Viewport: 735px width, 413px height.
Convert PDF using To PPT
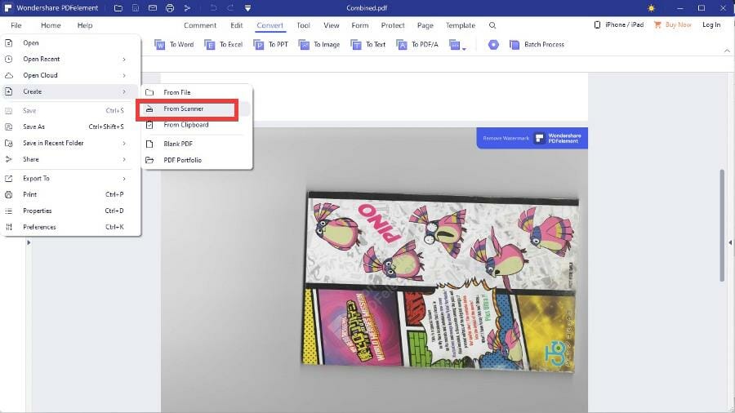click(x=270, y=45)
